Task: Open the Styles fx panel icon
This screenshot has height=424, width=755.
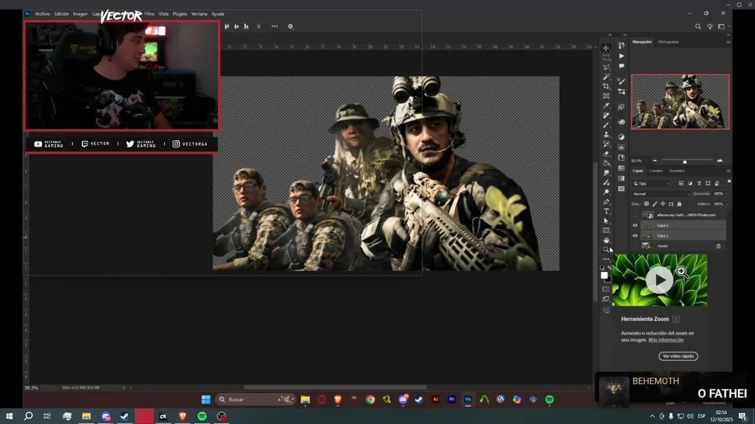Action: 621,107
